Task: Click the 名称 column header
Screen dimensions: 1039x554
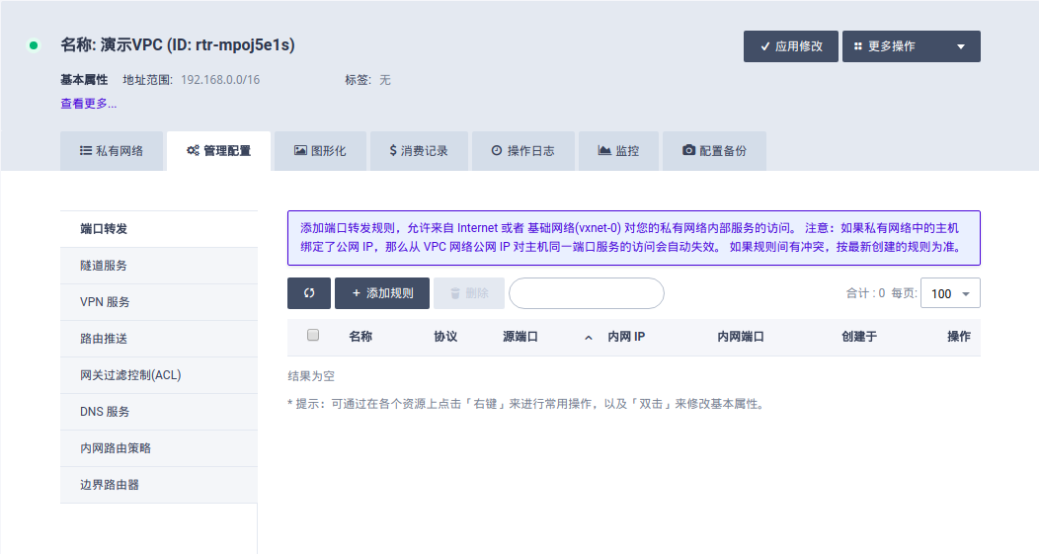Action: click(x=360, y=337)
